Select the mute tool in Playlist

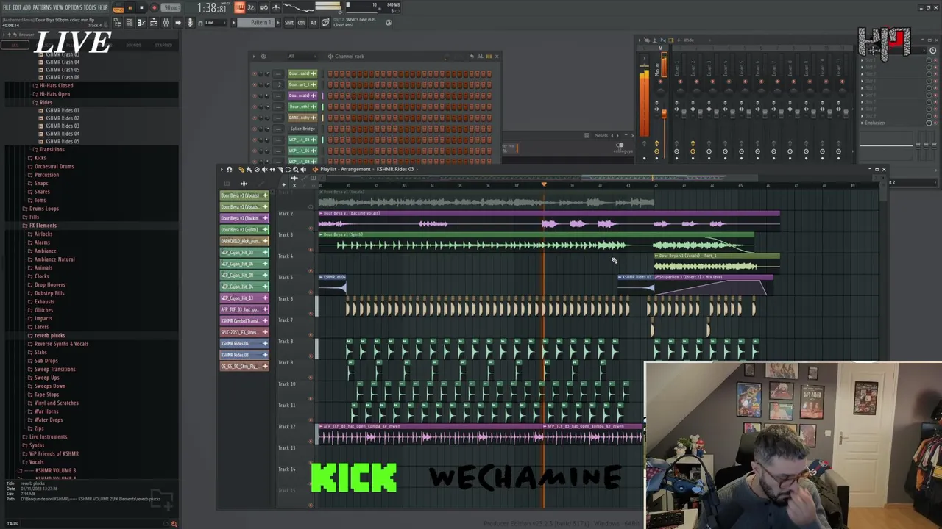coord(264,169)
